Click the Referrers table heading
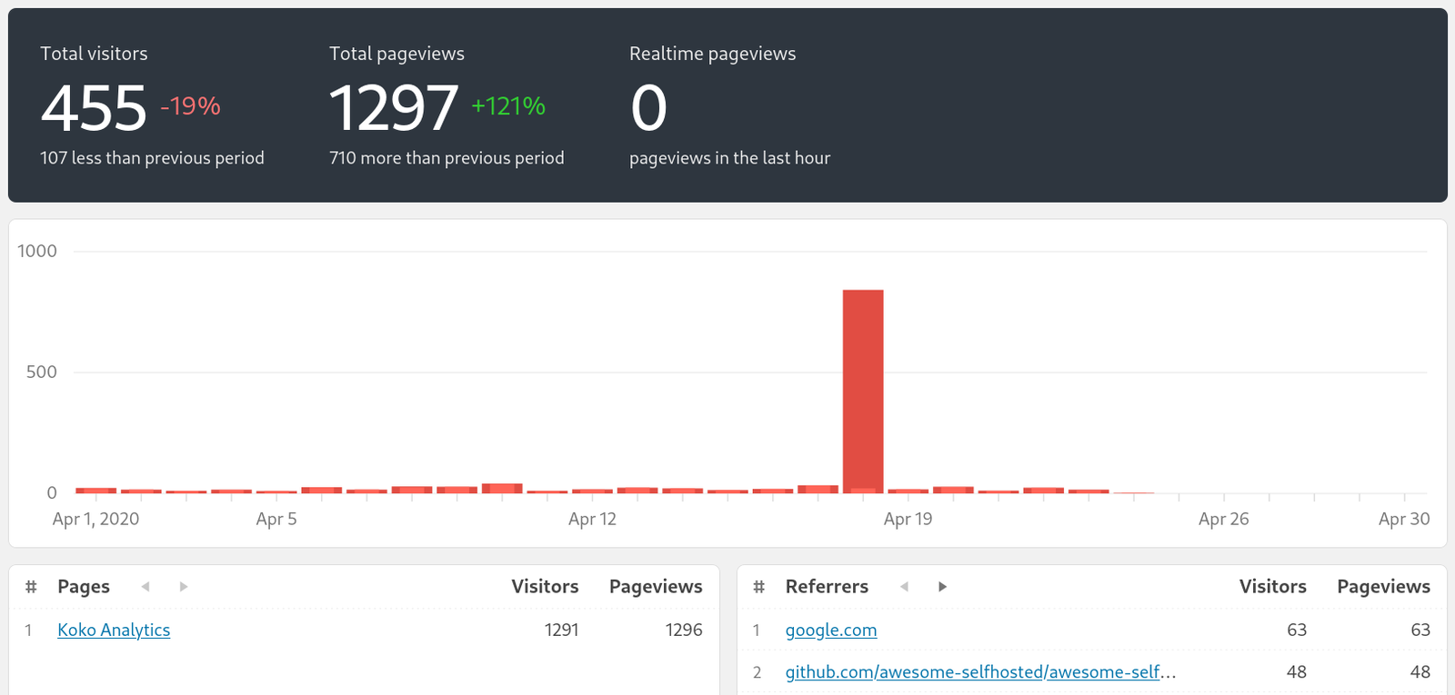 pos(827,587)
